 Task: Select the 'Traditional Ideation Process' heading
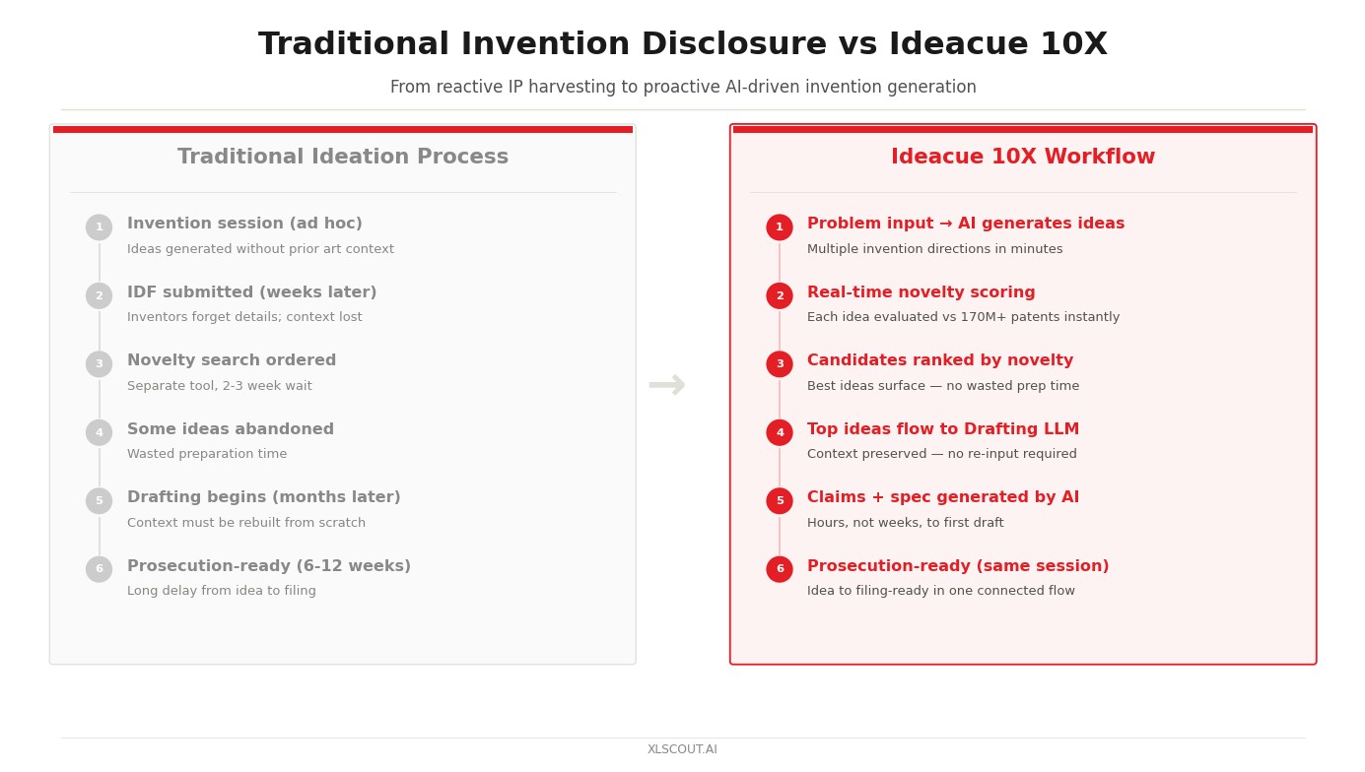click(343, 158)
